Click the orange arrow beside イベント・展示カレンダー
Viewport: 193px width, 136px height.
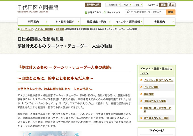click(141, 80)
